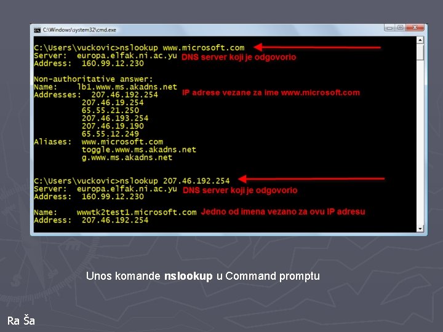443x332 pixels.
Task: Click the address 65.55.12.249
Action: [110, 134]
